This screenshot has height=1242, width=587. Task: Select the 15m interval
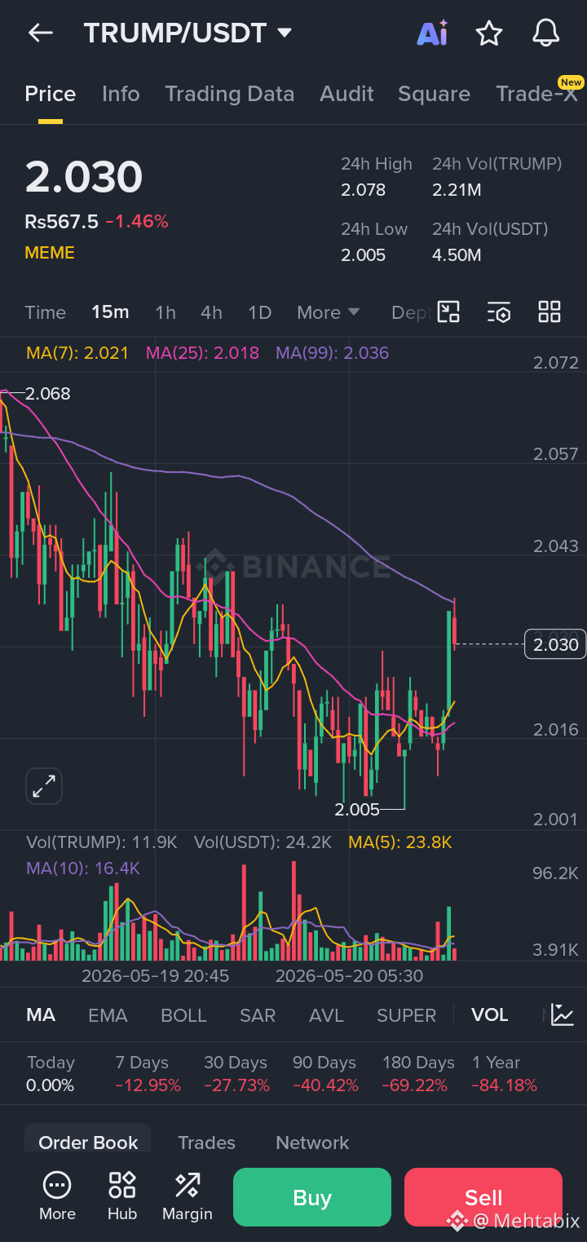point(110,312)
